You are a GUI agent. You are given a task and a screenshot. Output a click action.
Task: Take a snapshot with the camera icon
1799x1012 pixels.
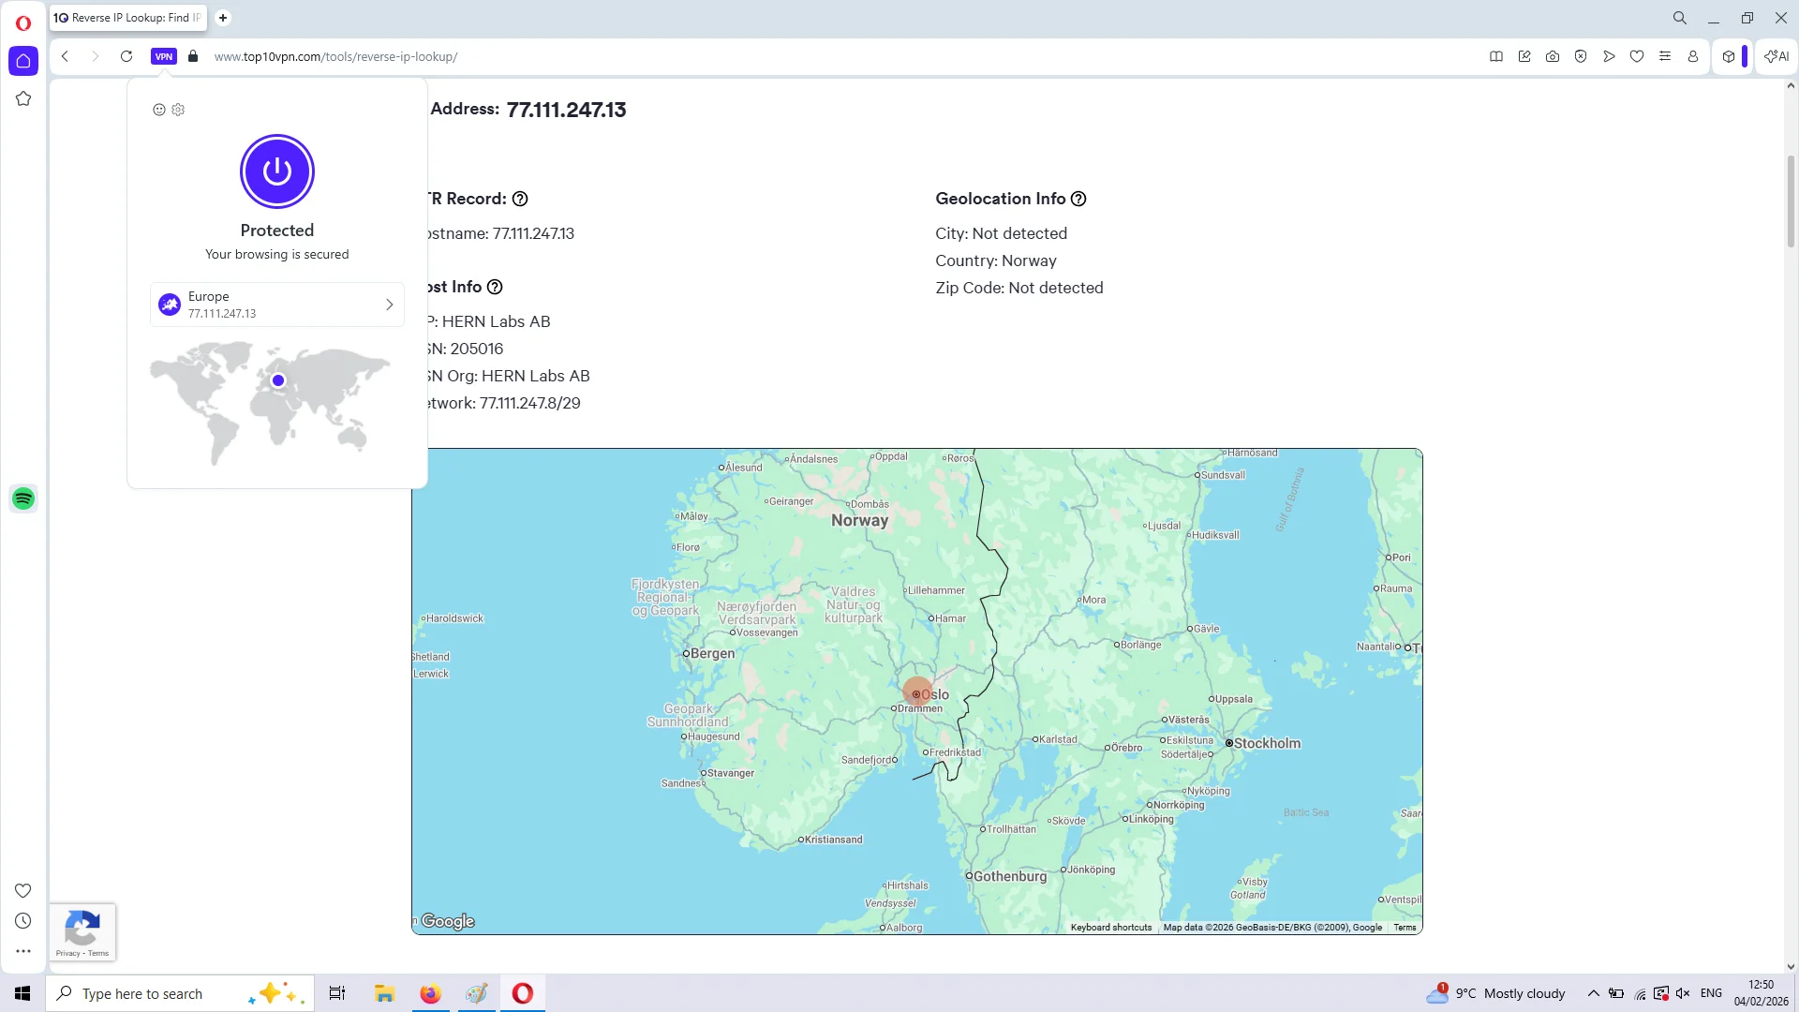click(1553, 56)
